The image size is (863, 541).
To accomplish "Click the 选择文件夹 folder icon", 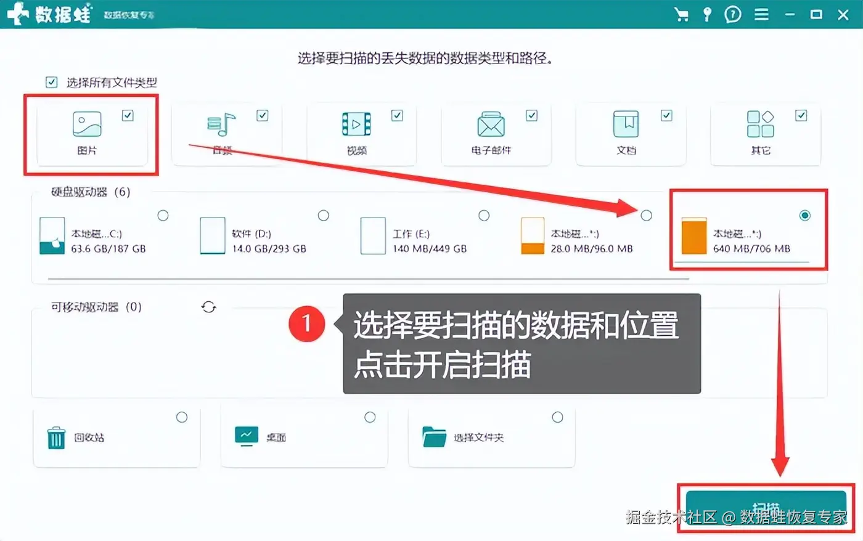I will pyautogui.click(x=435, y=437).
